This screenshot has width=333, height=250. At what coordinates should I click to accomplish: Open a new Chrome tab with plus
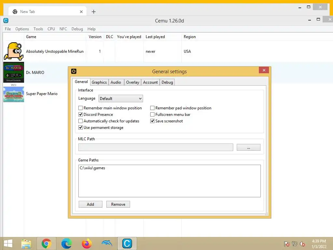point(93,12)
